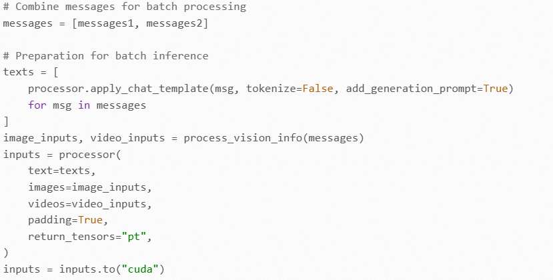Image resolution: width=553 pixels, height=280 pixels.
Task: Click 'video_inputs' in the tuple assignment
Action: (127, 138)
